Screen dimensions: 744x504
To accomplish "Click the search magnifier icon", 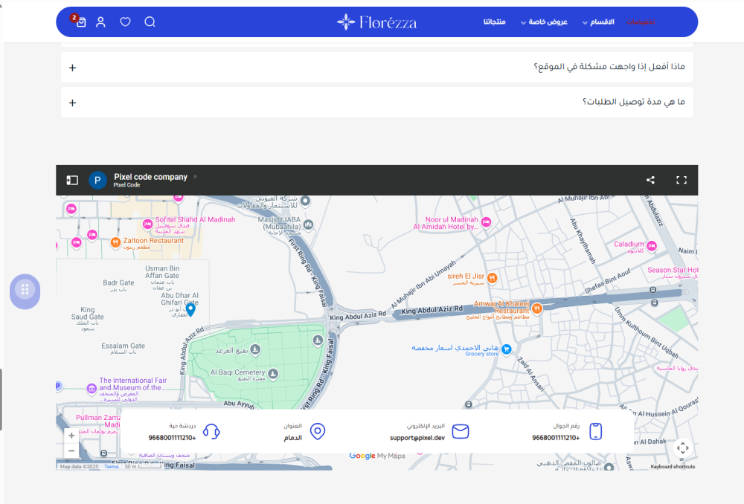I will (x=150, y=22).
